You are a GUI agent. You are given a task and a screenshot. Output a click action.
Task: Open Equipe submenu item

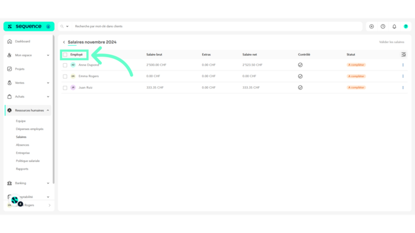[x=21, y=121]
